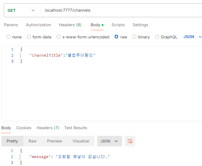Click the chevron in the GET selector
Viewport: 202px width, 166px height.
(33, 10)
